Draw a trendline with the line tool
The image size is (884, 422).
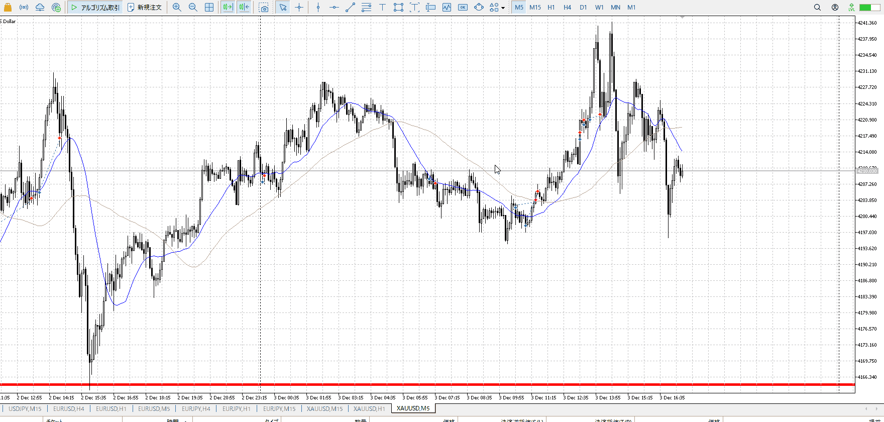[351, 8]
